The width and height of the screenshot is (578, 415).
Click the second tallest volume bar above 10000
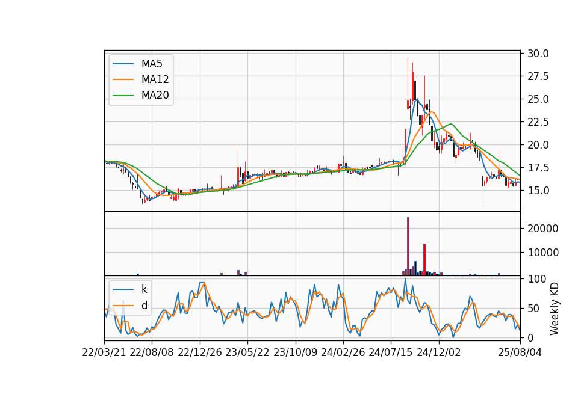point(424,260)
